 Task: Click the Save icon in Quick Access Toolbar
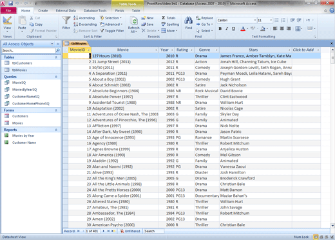click(x=10, y=3)
